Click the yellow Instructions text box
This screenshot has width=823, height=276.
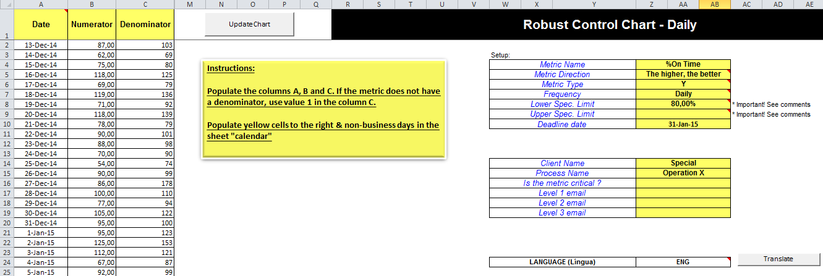point(323,109)
